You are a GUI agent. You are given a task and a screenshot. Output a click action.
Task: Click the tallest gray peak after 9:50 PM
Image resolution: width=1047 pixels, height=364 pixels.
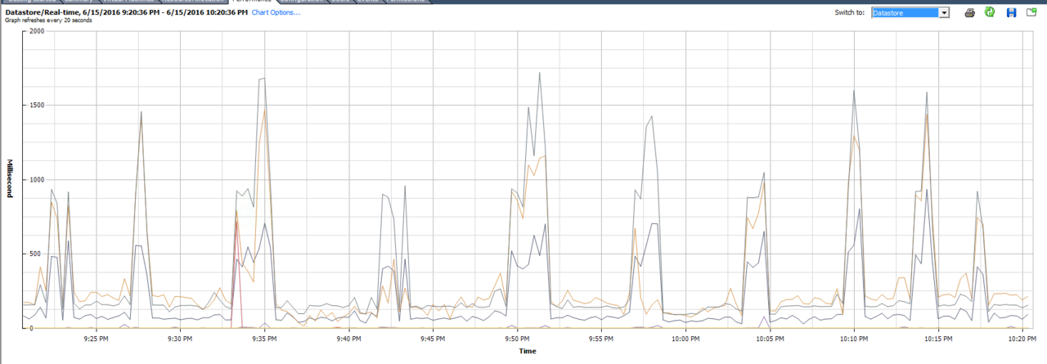(x=540, y=74)
